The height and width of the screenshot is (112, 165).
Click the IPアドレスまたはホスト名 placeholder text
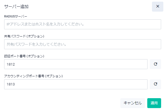pyautogui.click(x=45, y=24)
